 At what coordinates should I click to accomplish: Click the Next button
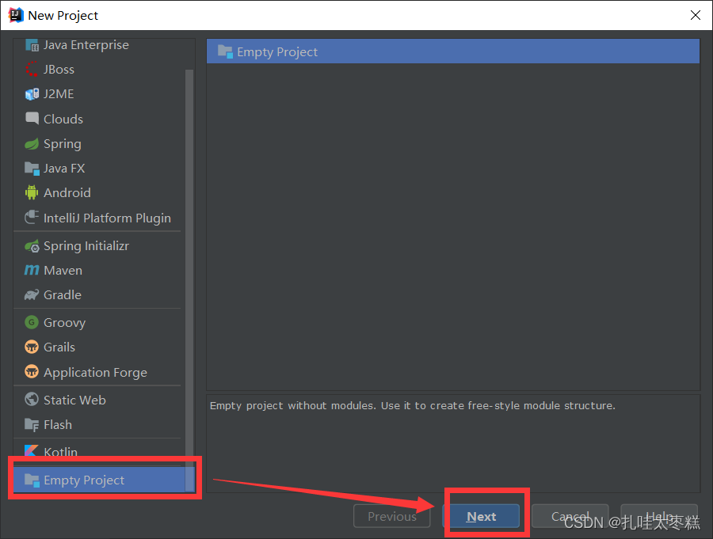(481, 516)
